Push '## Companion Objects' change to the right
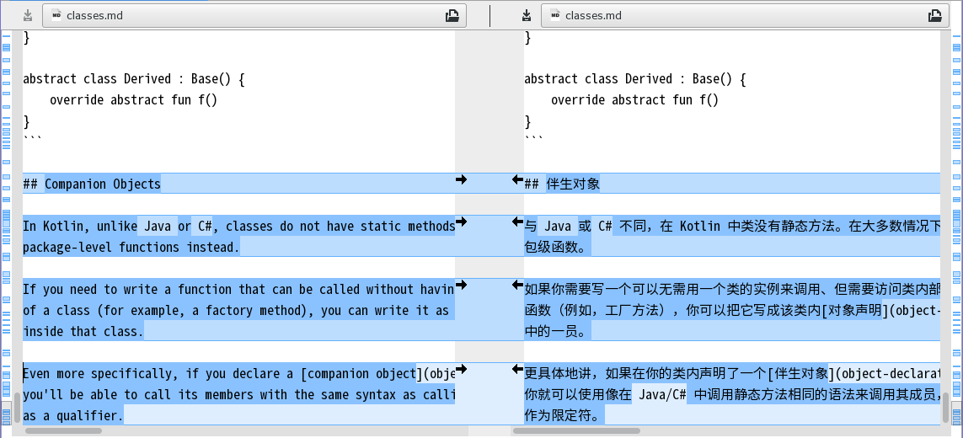Viewport: 963px width, 438px height. (461, 179)
